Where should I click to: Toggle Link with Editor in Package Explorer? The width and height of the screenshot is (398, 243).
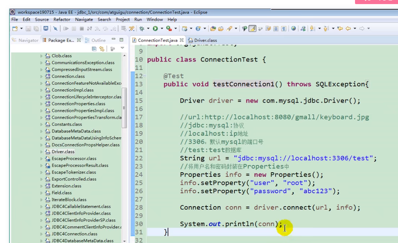coord(102,49)
